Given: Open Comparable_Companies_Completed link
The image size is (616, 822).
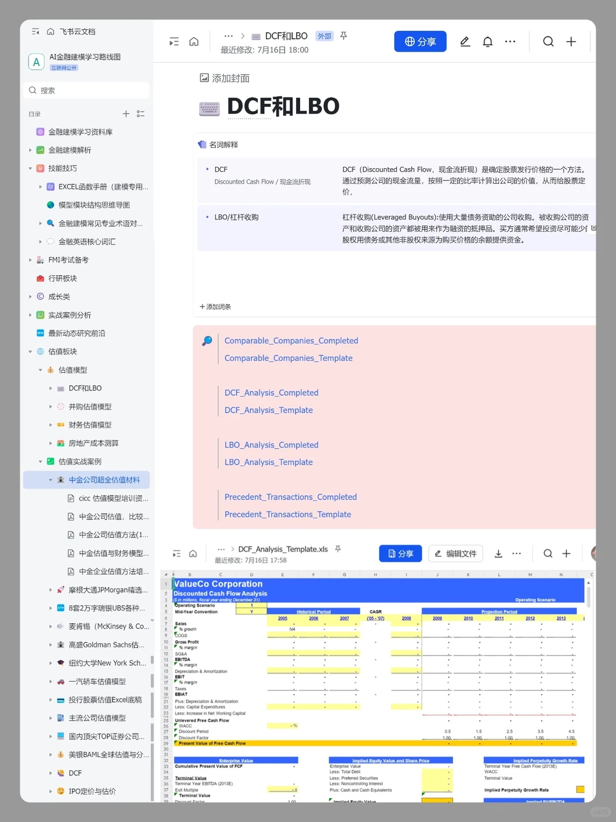Looking at the screenshot, I should point(291,341).
